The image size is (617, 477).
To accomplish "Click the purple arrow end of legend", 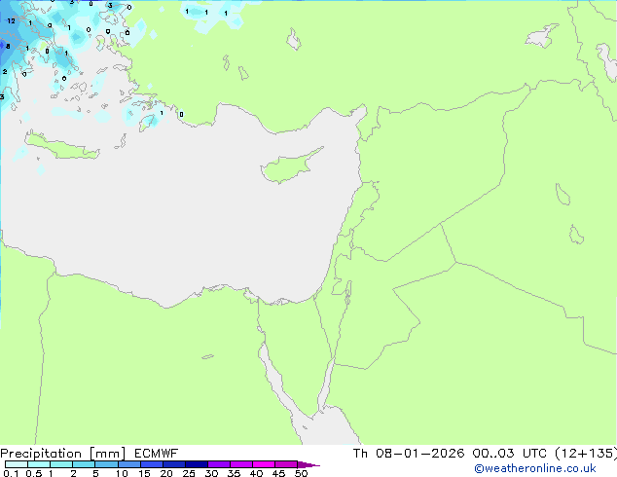I will point(308,464).
